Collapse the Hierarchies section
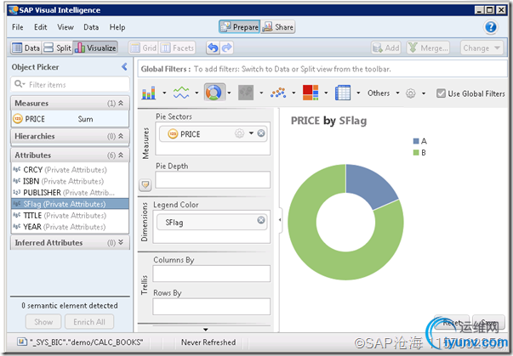Image resolution: width=513 pixels, height=356 pixels. [x=121, y=136]
